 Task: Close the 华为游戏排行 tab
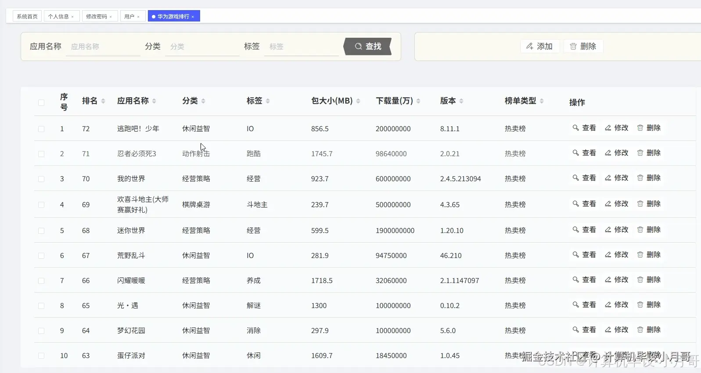193,17
